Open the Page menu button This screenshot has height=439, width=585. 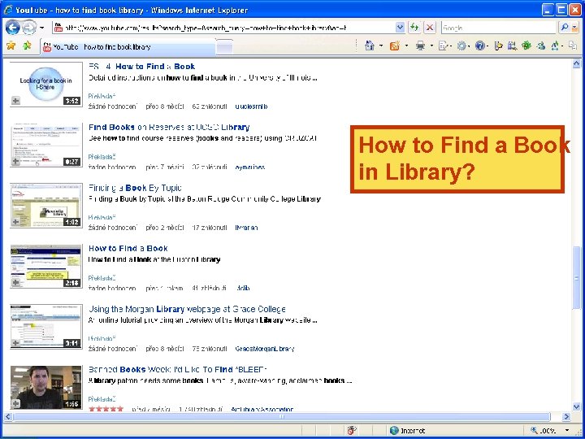pyautogui.click(x=444, y=46)
